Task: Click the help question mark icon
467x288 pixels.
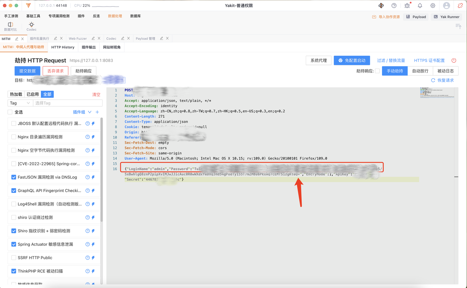Action: click(x=394, y=5)
